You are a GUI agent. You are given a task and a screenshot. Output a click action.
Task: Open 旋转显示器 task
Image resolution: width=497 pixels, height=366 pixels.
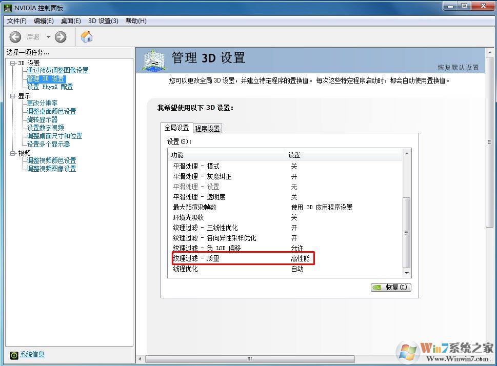[x=42, y=120]
